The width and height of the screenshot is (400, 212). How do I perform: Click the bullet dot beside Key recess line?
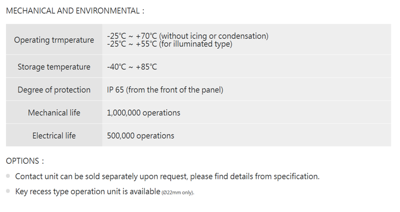click(8, 191)
